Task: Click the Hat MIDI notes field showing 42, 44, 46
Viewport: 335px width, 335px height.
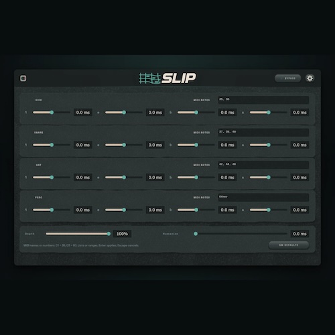Action: pyautogui.click(x=263, y=165)
